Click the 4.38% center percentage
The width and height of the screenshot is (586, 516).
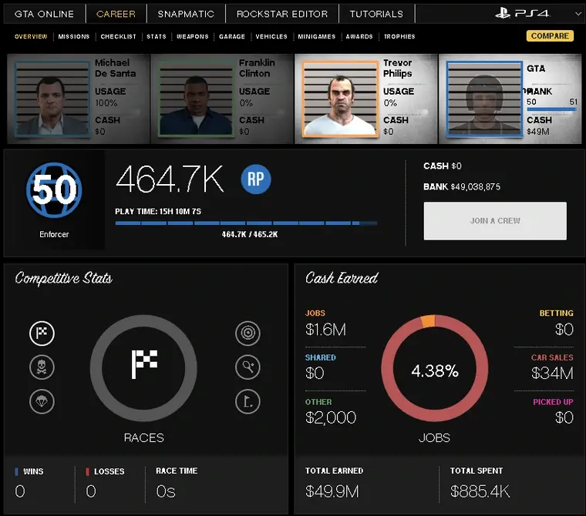tap(435, 370)
